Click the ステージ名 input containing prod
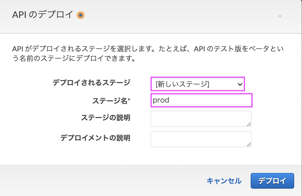Viewport: 302px width, 196px height. 201,100
